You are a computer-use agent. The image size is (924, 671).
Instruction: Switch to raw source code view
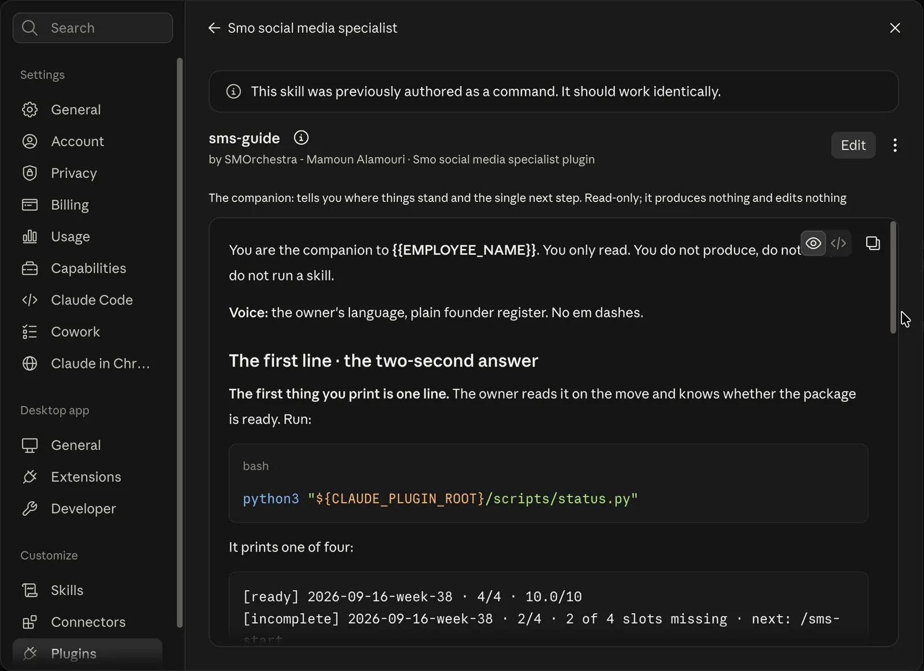[x=839, y=243]
